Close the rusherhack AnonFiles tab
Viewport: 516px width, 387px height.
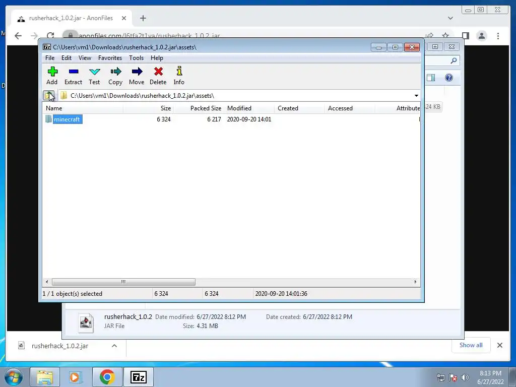[124, 18]
